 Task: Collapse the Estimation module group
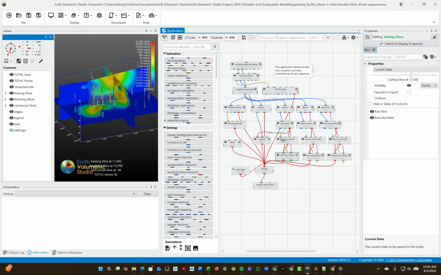(x=165, y=53)
